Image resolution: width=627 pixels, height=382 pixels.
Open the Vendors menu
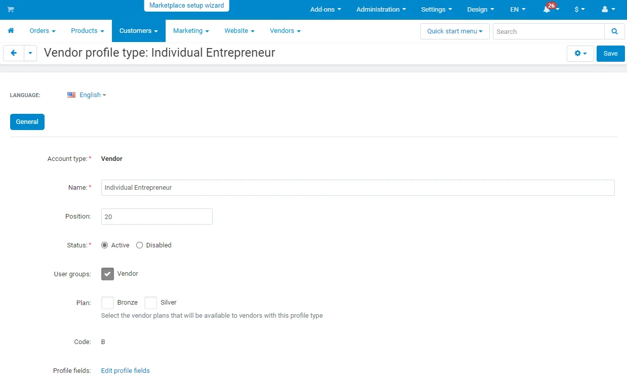point(285,31)
